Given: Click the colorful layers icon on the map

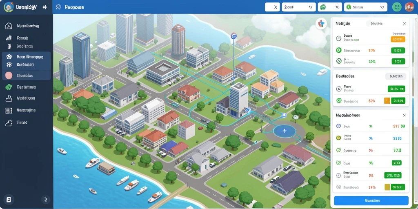Looking at the screenshot, I should point(321,24).
